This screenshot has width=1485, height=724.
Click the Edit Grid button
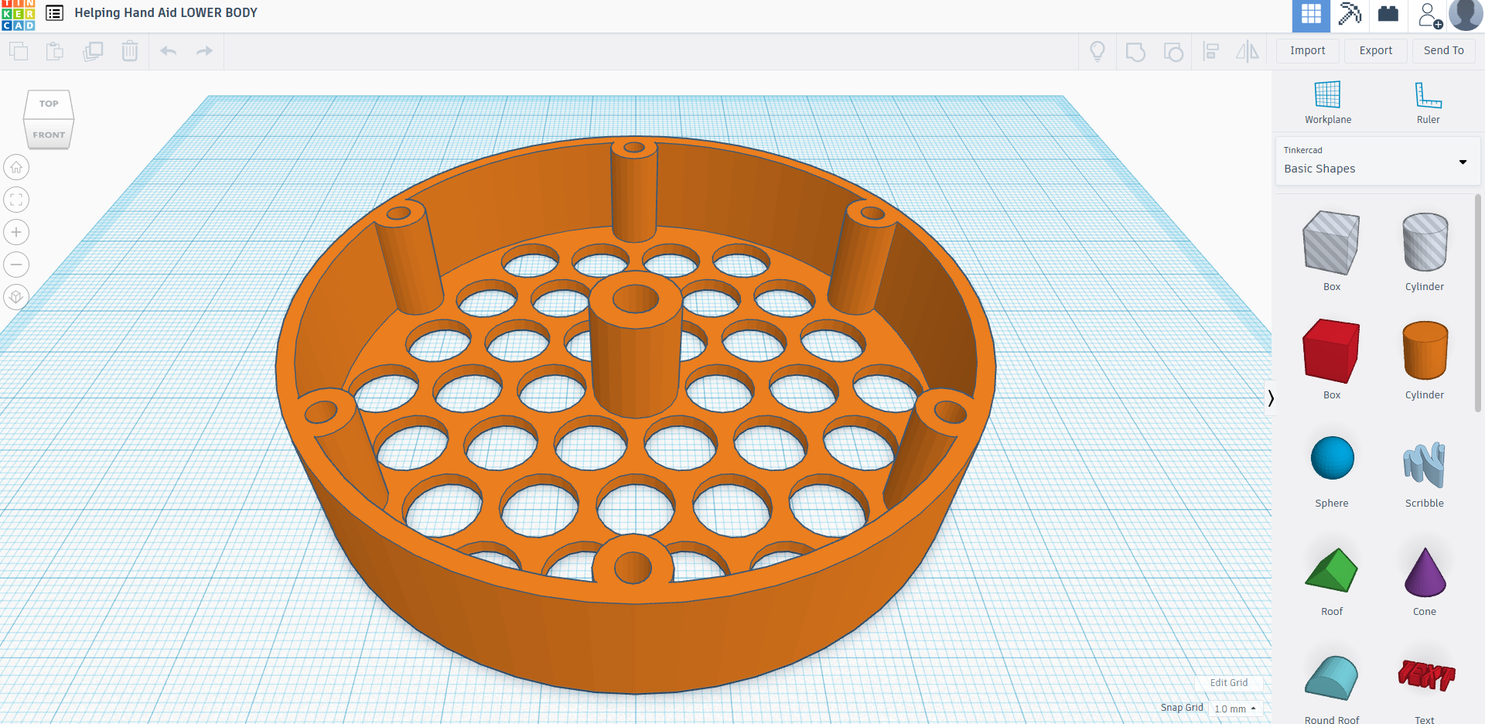coord(1229,683)
